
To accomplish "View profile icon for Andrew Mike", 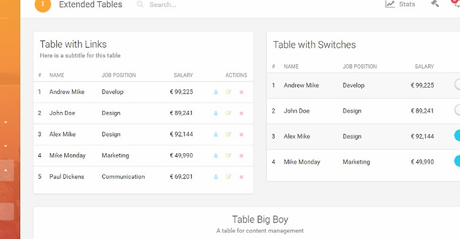I will (x=216, y=92).
